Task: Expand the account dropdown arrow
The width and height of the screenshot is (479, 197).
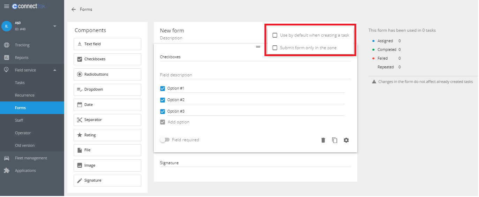Action: click(x=55, y=26)
